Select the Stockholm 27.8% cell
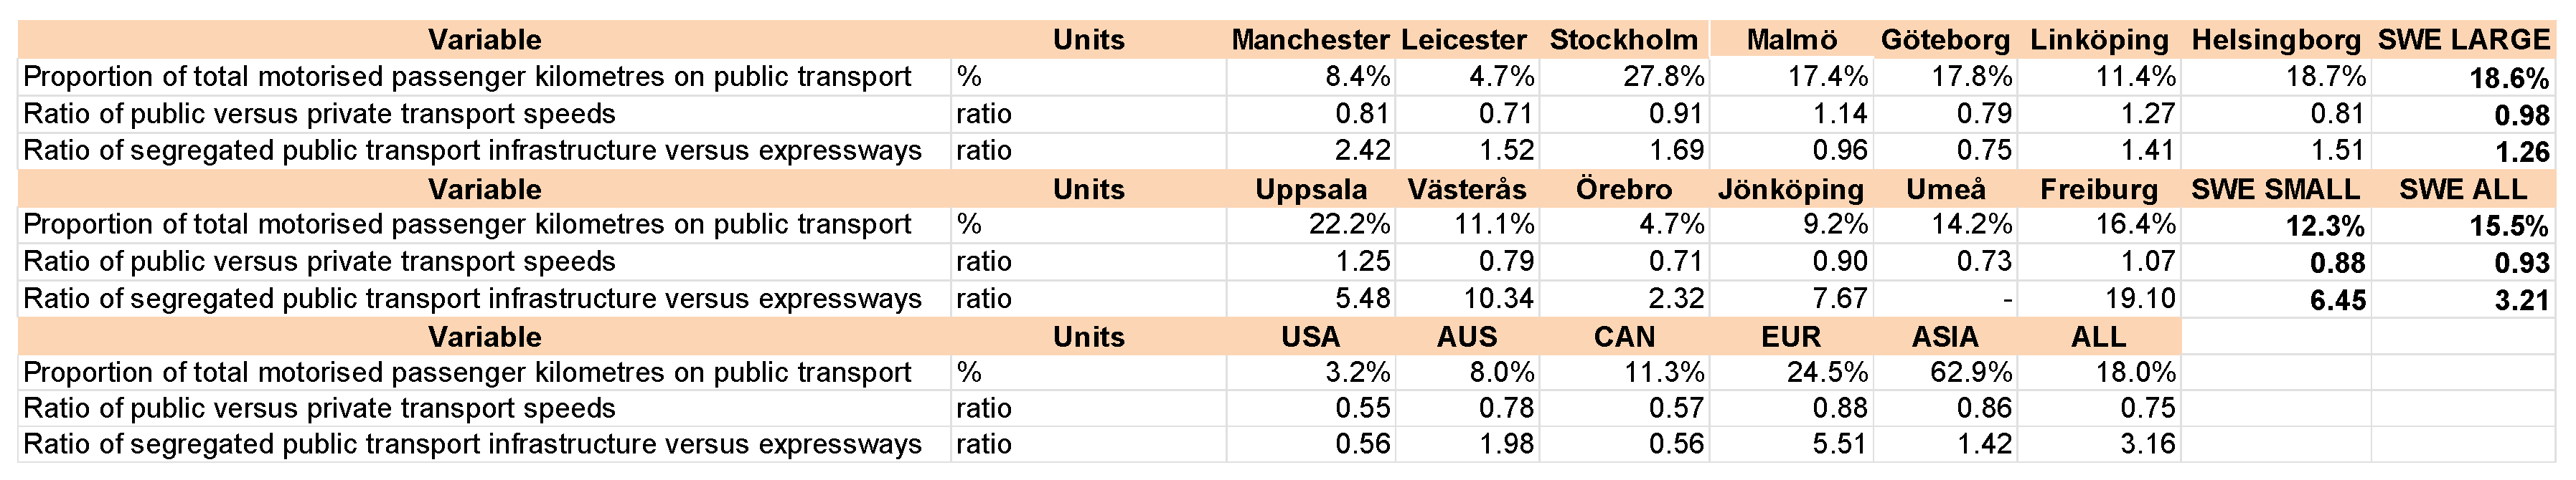The width and height of the screenshot is (2576, 480). [x=1624, y=77]
